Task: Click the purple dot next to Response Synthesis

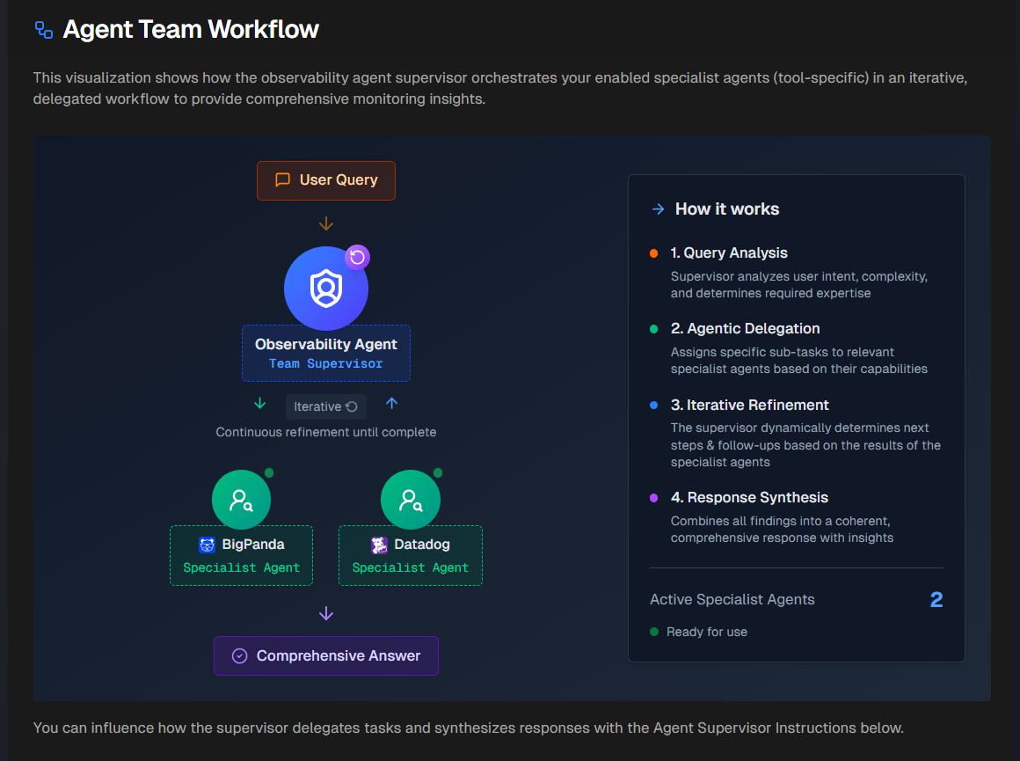Action: (654, 499)
